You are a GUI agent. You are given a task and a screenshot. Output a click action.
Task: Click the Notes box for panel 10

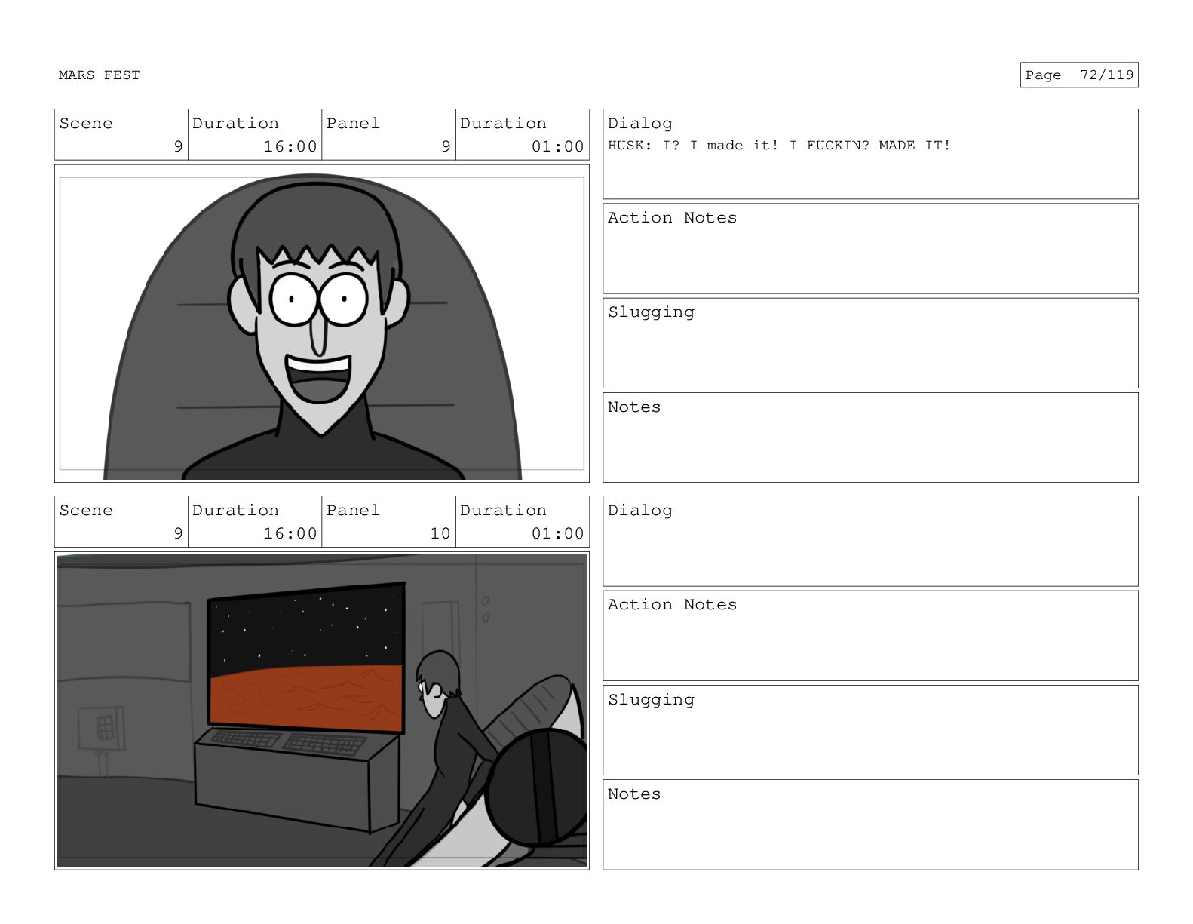pyautogui.click(x=870, y=824)
